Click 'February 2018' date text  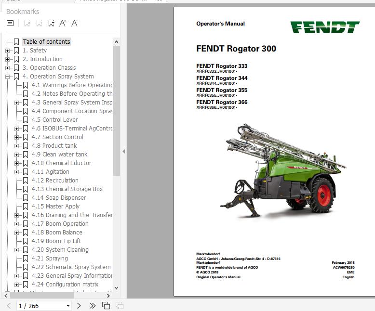[x=343, y=262]
